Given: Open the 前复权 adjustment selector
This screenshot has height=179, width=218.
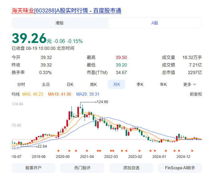Looking at the screenshot, I should click(x=196, y=94).
